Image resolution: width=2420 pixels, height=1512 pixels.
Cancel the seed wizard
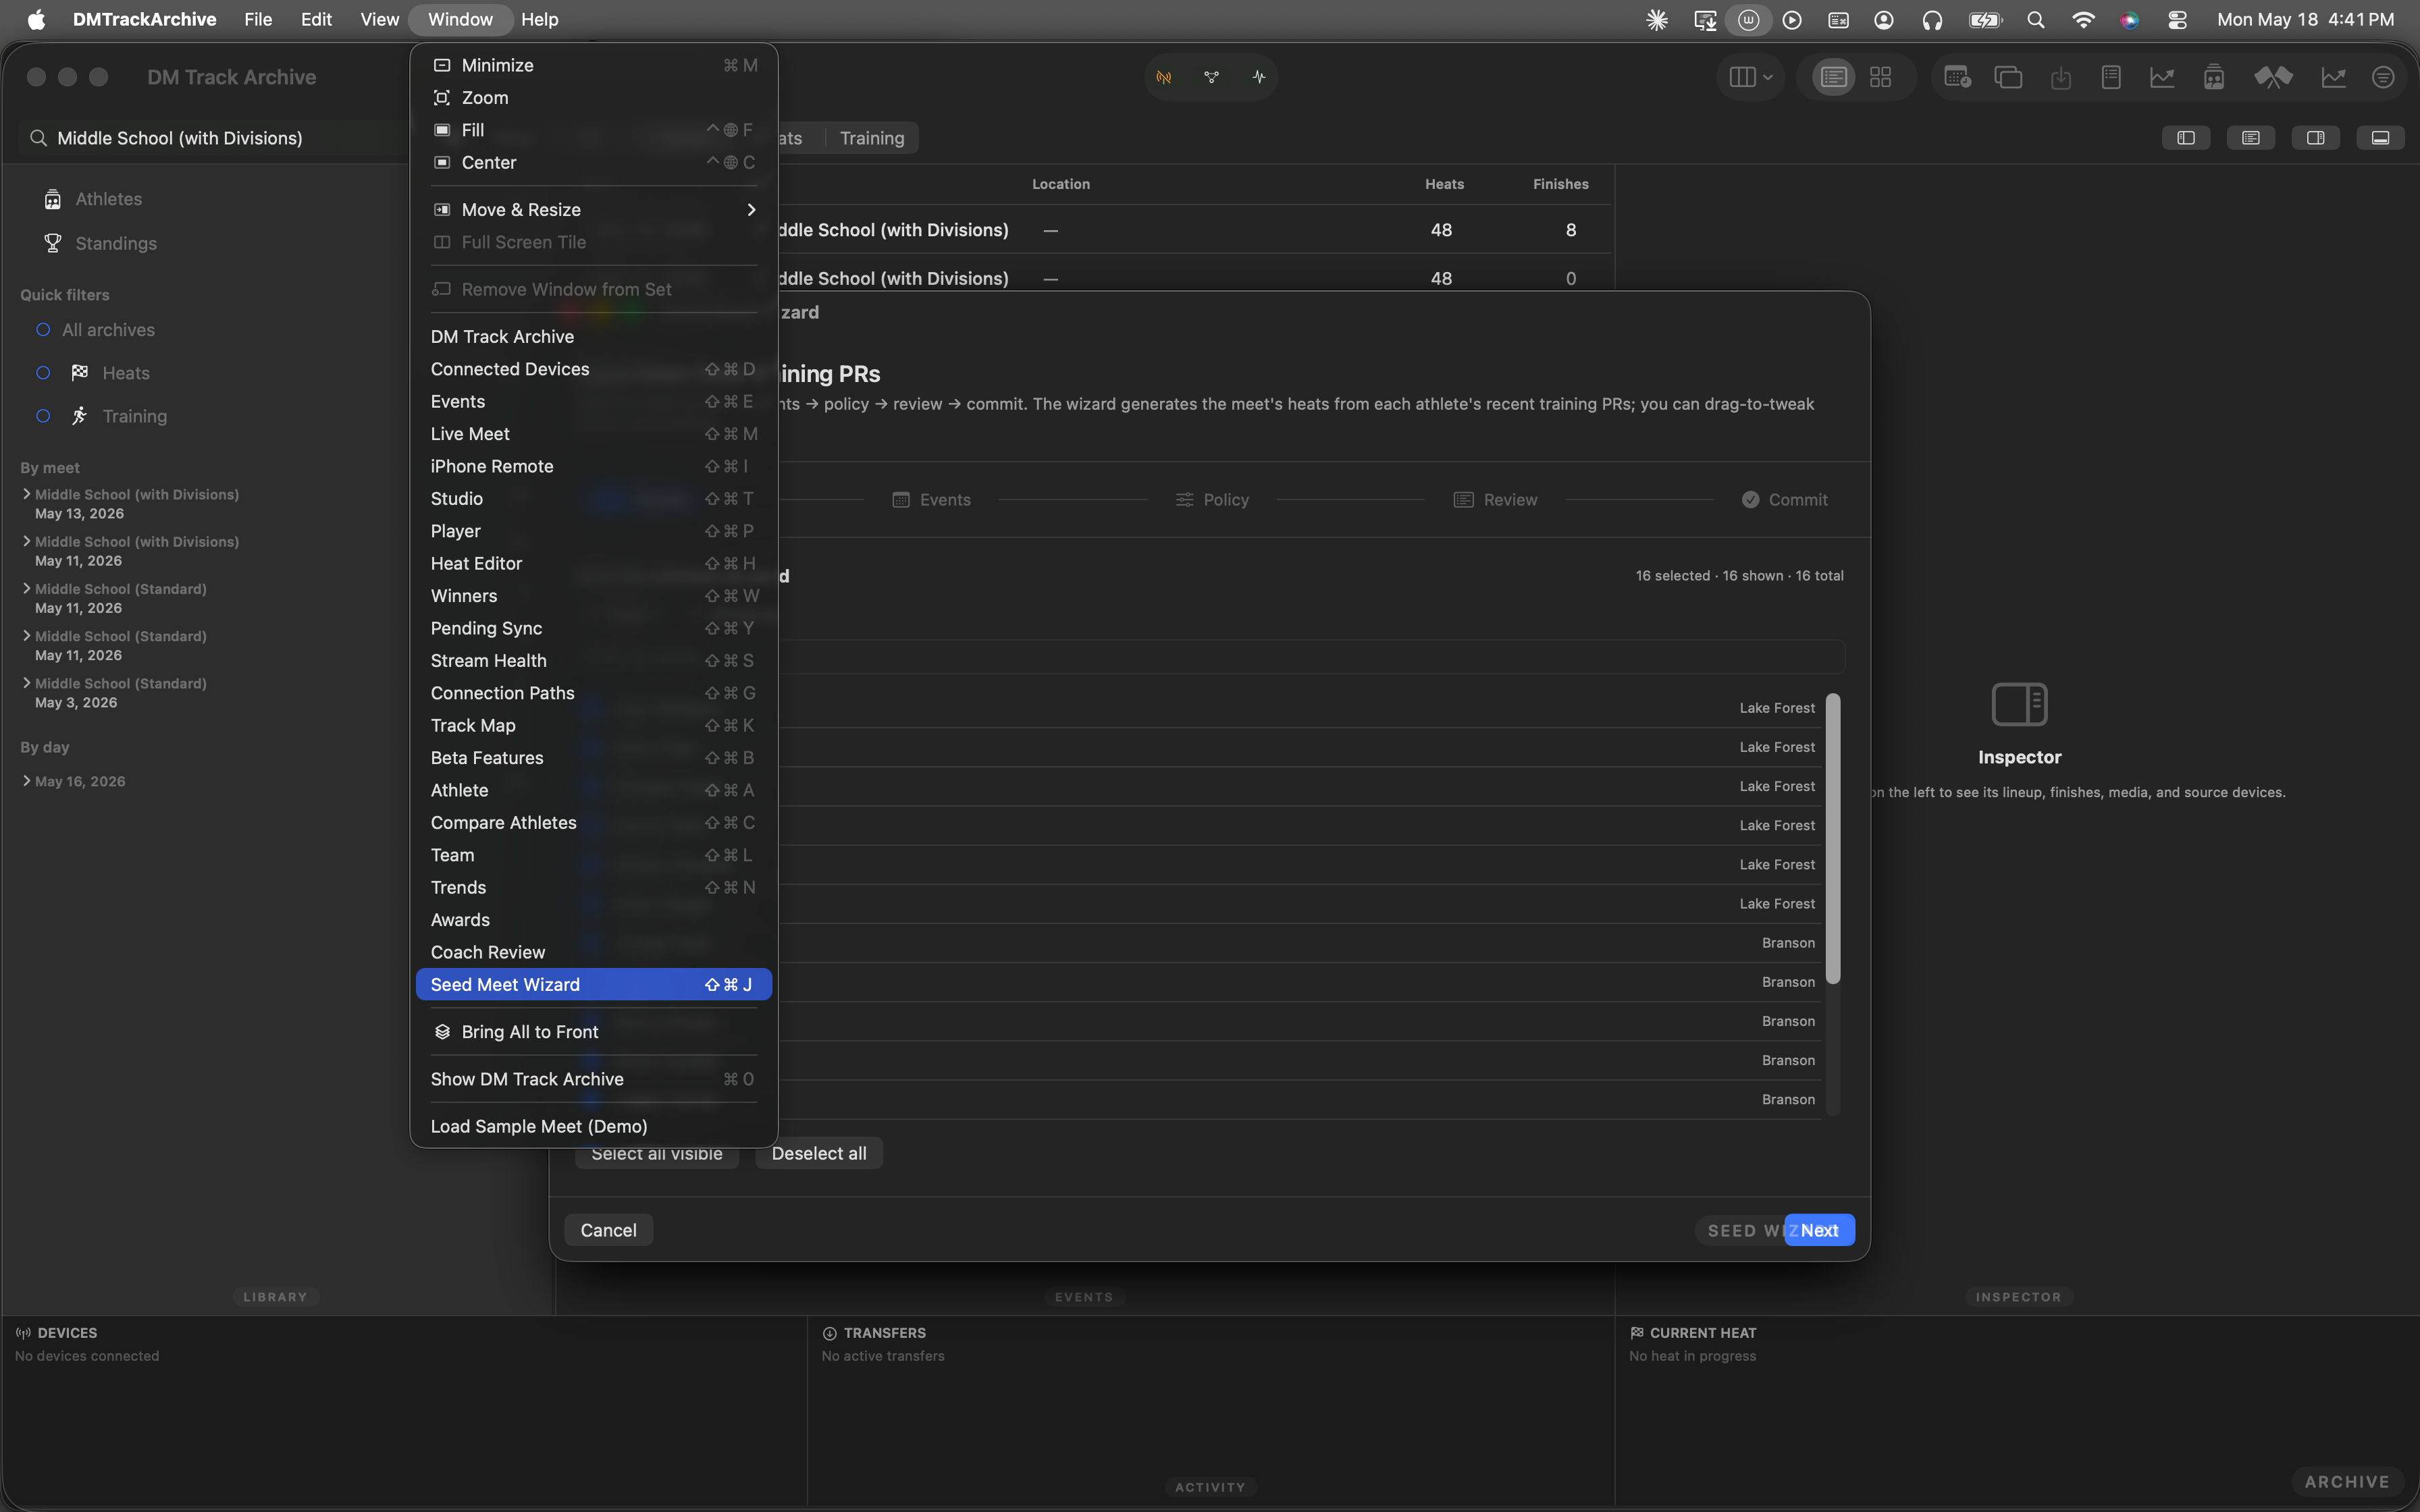pyautogui.click(x=608, y=1230)
